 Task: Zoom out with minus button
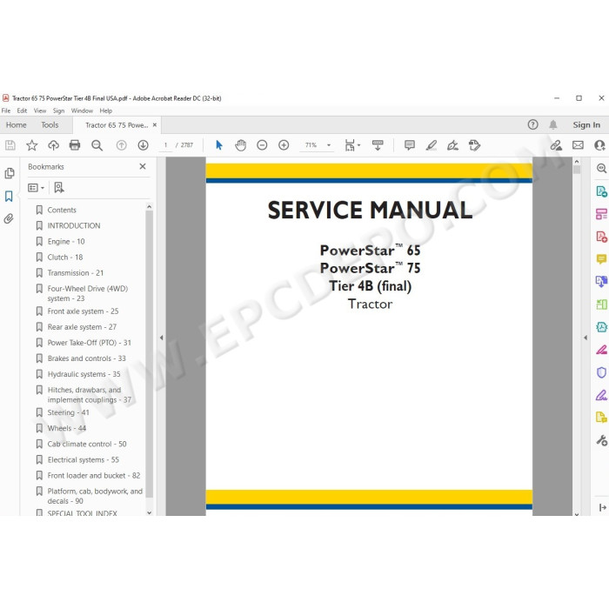tap(262, 145)
